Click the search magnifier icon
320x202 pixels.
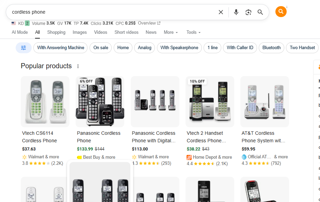tap(260, 12)
